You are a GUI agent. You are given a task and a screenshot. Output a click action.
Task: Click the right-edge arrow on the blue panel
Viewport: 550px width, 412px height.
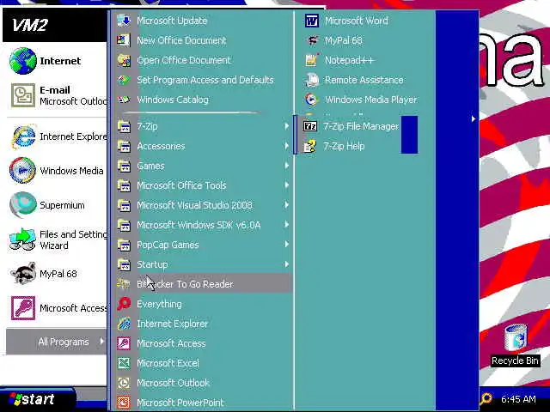point(474,118)
